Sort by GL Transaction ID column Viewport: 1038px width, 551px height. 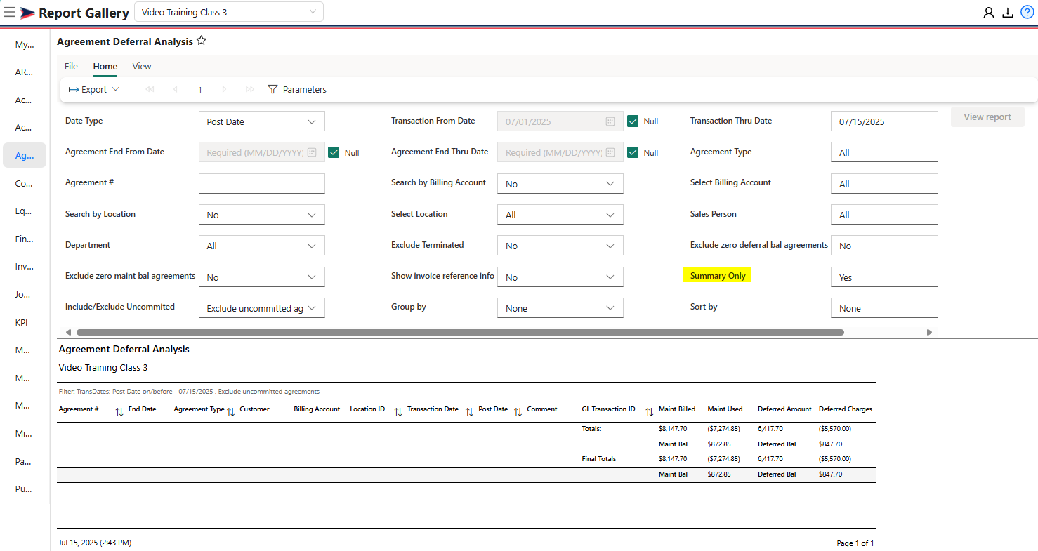tap(649, 412)
